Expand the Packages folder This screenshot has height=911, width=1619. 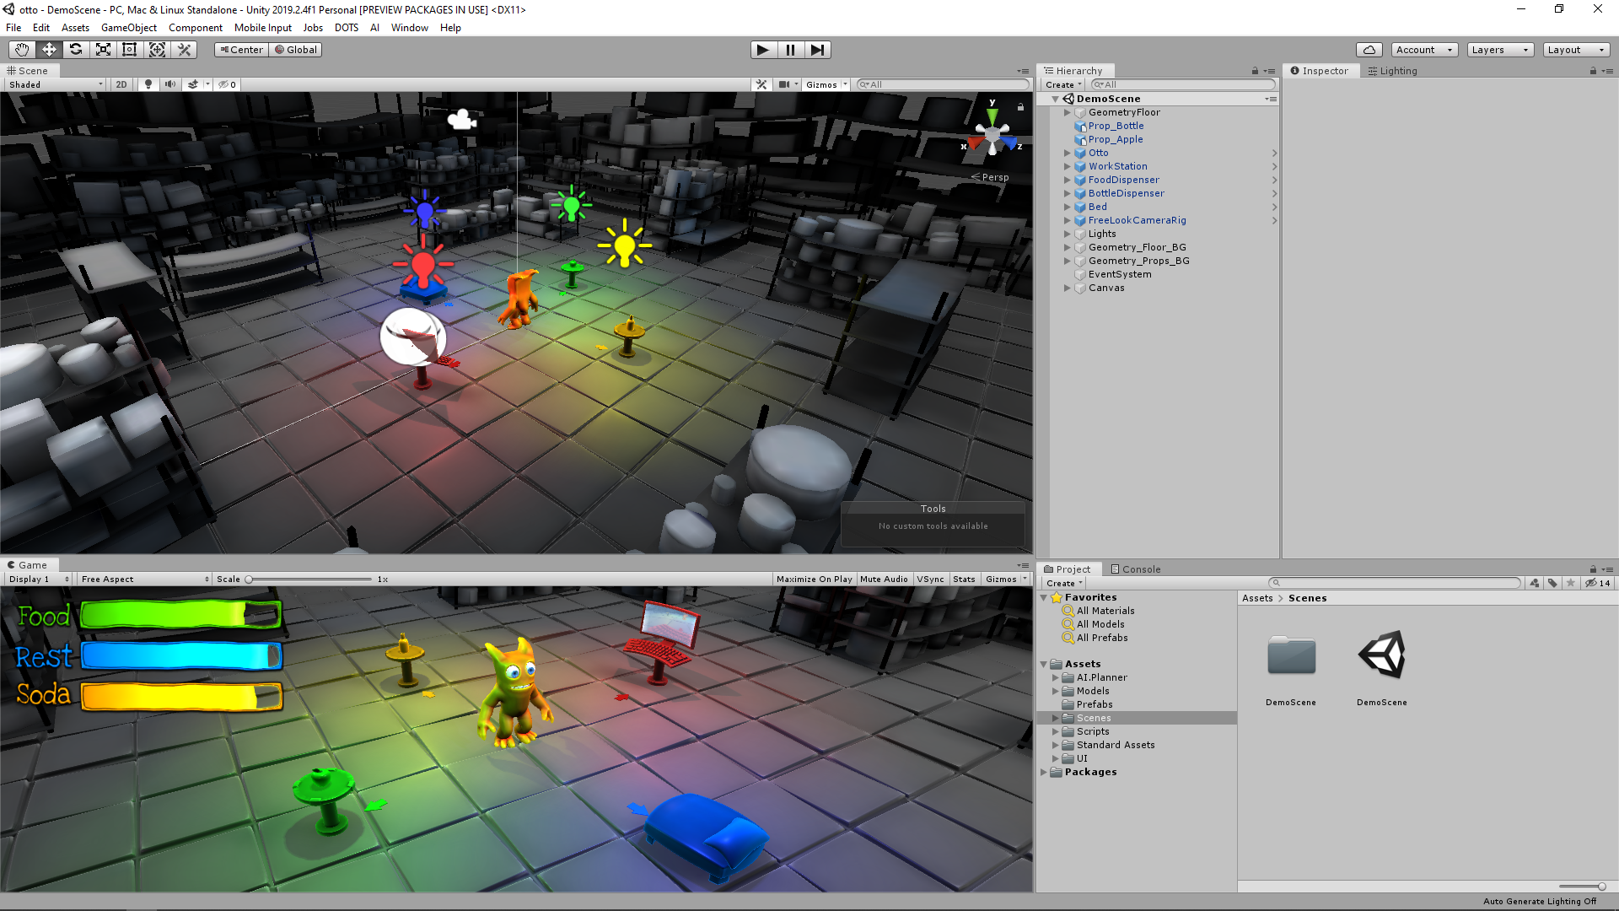coord(1044,772)
